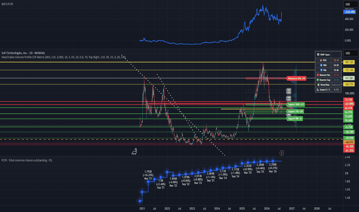Open USD currency selector in the SoFi pane
The height and width of the screenshot is (212, 359).
click(x=350, y=53)
